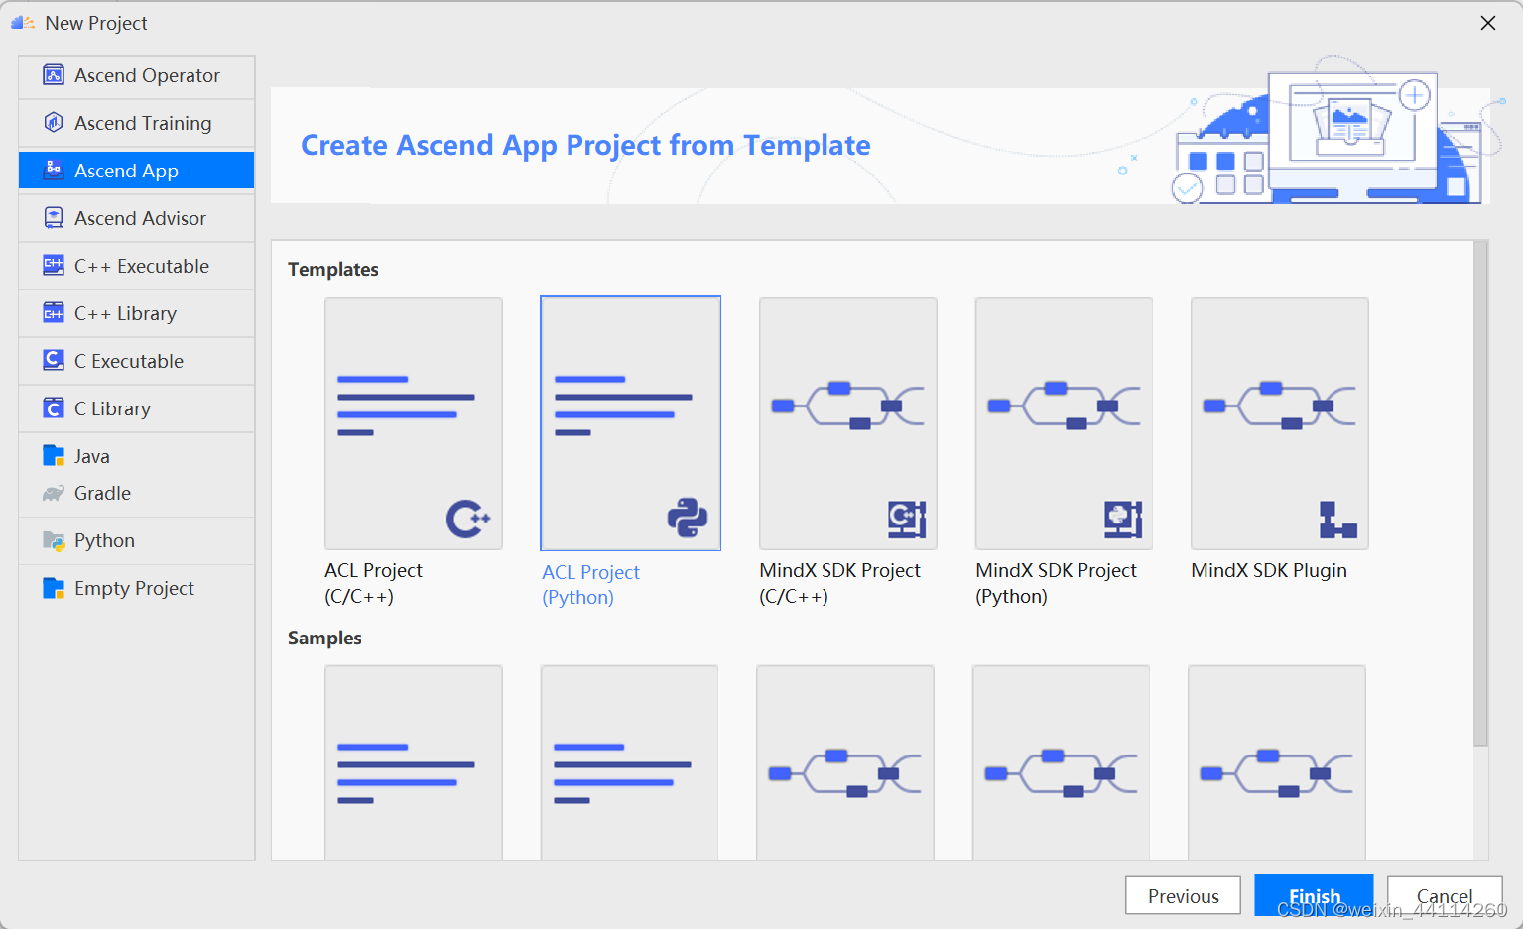Click the C++ Executable icon

click(x=54, y=266)
